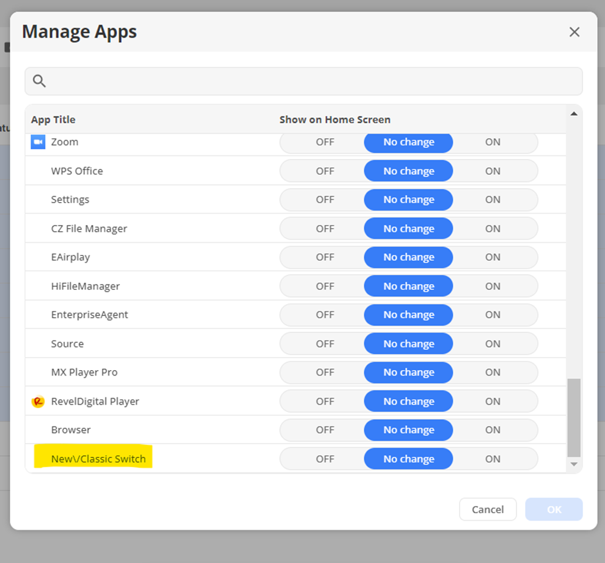Viewport: 605px width, 563px height.
Task: Select the Zoom app name
Action: pyautogui.click(x=64, y=142)
